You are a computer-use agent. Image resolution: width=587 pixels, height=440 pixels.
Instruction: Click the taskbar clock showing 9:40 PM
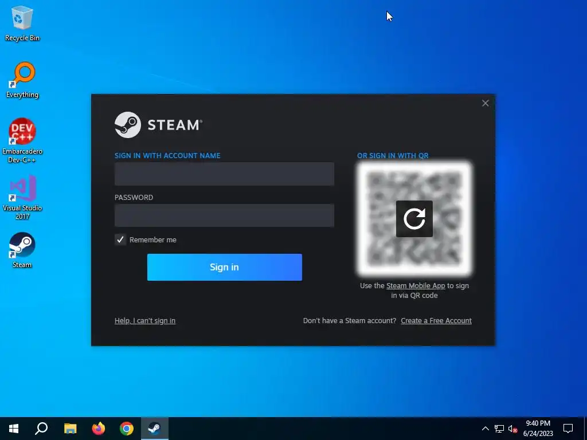coord(538,429)
